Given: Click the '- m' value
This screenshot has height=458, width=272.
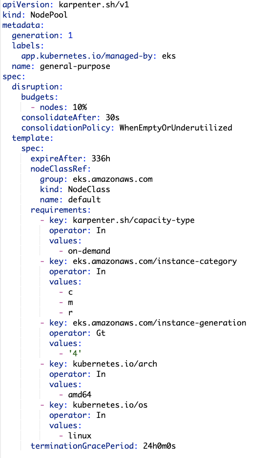Looking at the screenshot, I should (65, 302).
